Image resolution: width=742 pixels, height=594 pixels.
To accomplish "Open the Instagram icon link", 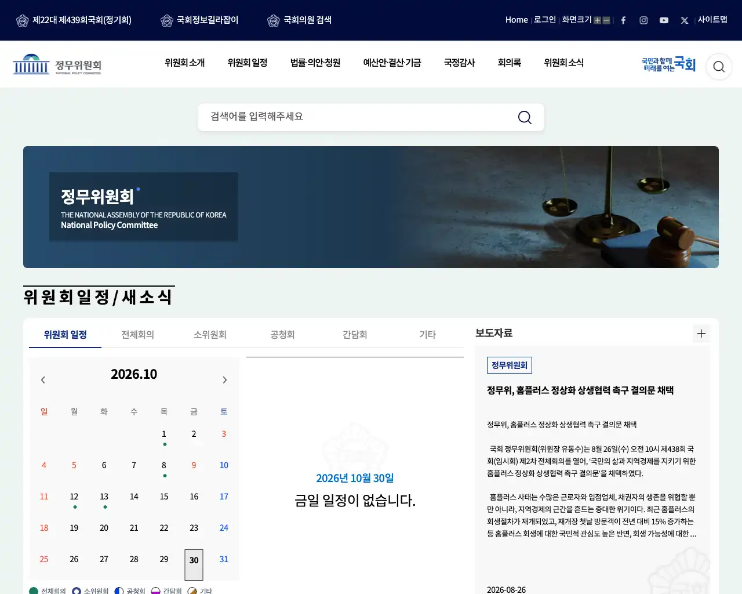I will click(643, 20).
